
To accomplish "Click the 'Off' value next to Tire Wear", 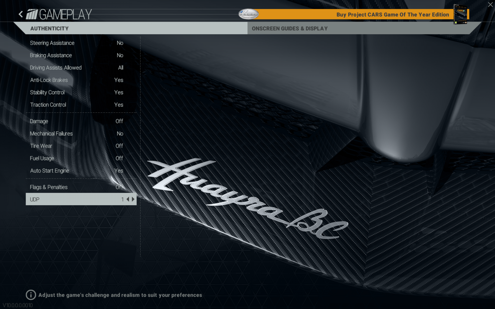I will pyautogui.click(x=119, y=146).
